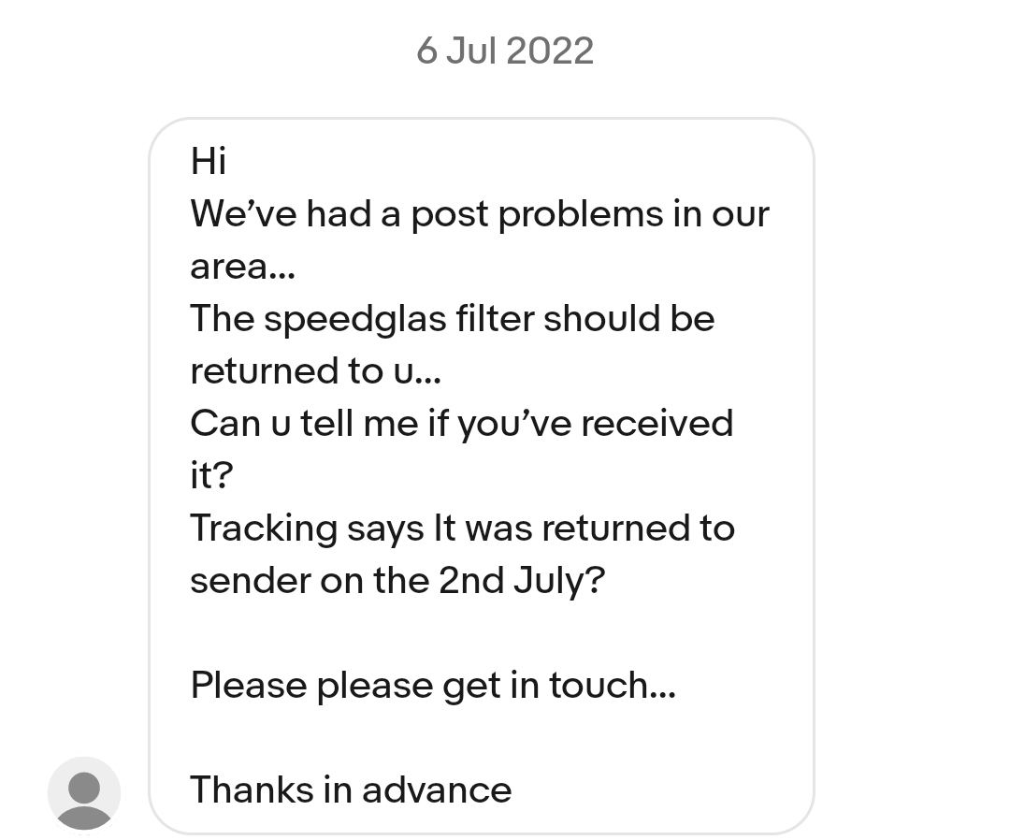Click '2nd July?' in the message
The image size is (1010, 840).
click(523, 581)
